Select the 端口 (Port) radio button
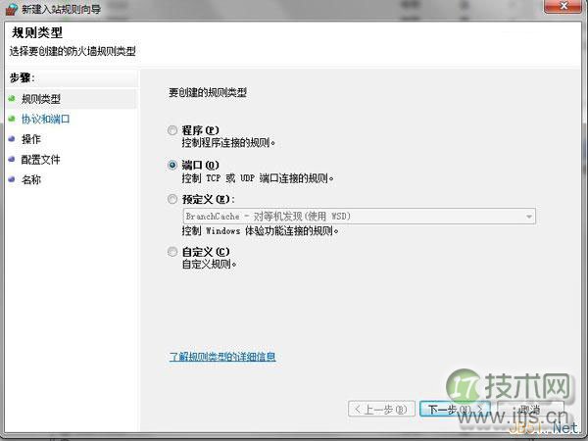The image size is (588, 441). point(173,165)
